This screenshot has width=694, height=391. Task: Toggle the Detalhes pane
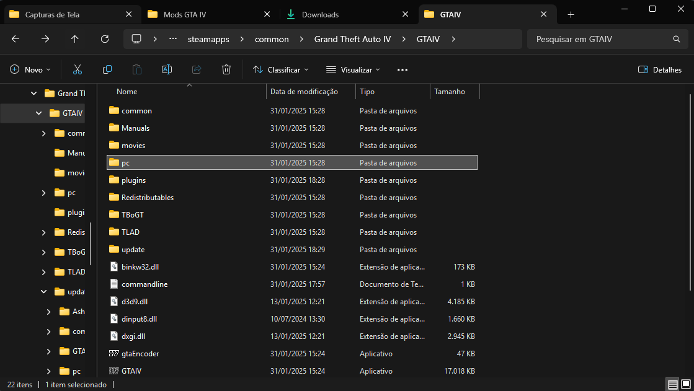click(660, 69)
